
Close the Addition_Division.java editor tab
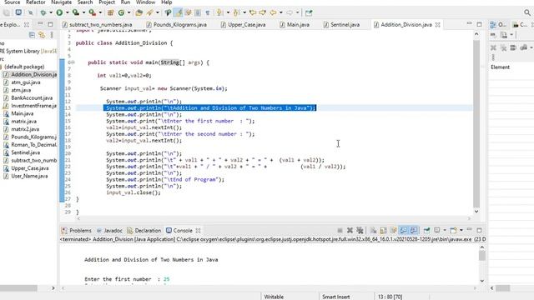click(x=438, y=25)
